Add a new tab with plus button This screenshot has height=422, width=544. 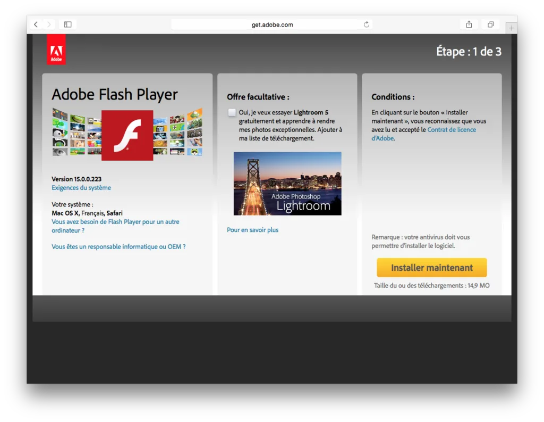pos(512,28)
